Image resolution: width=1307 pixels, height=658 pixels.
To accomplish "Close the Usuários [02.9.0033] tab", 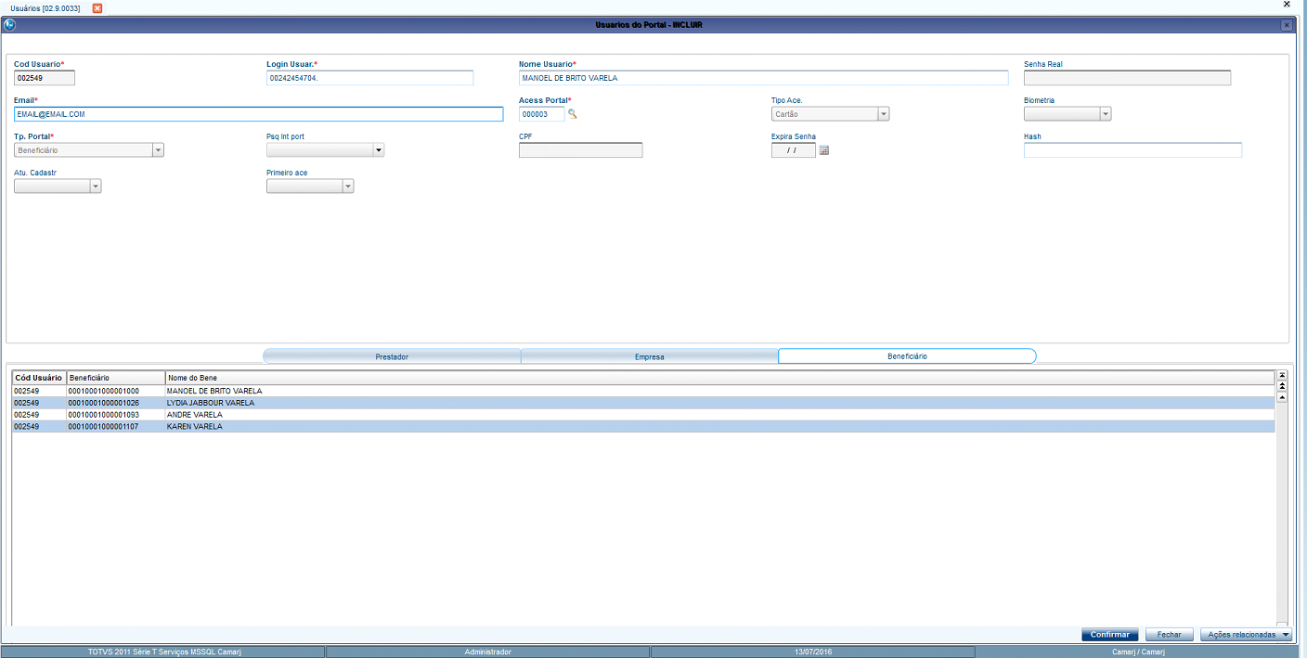I will point(97,7).
